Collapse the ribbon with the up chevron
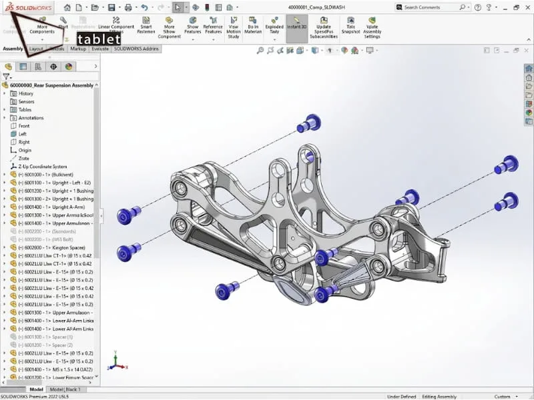The width and height of the screenshot is (534, 400). 529,40
